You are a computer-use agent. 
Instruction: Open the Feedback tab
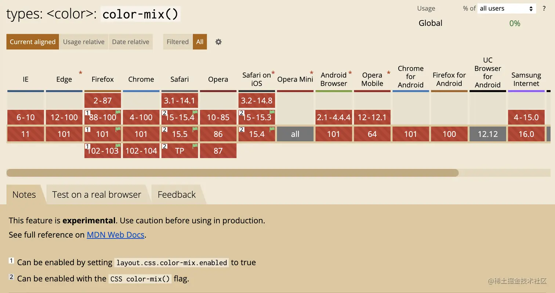coord(177,194)
